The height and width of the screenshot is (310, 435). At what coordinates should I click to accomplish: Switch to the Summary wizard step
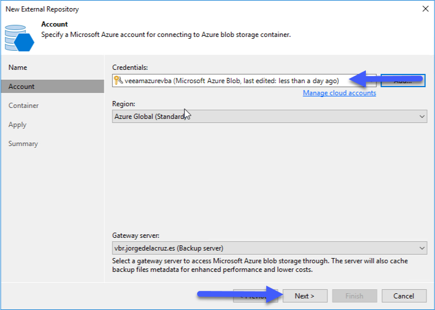[x=23, y=144]
